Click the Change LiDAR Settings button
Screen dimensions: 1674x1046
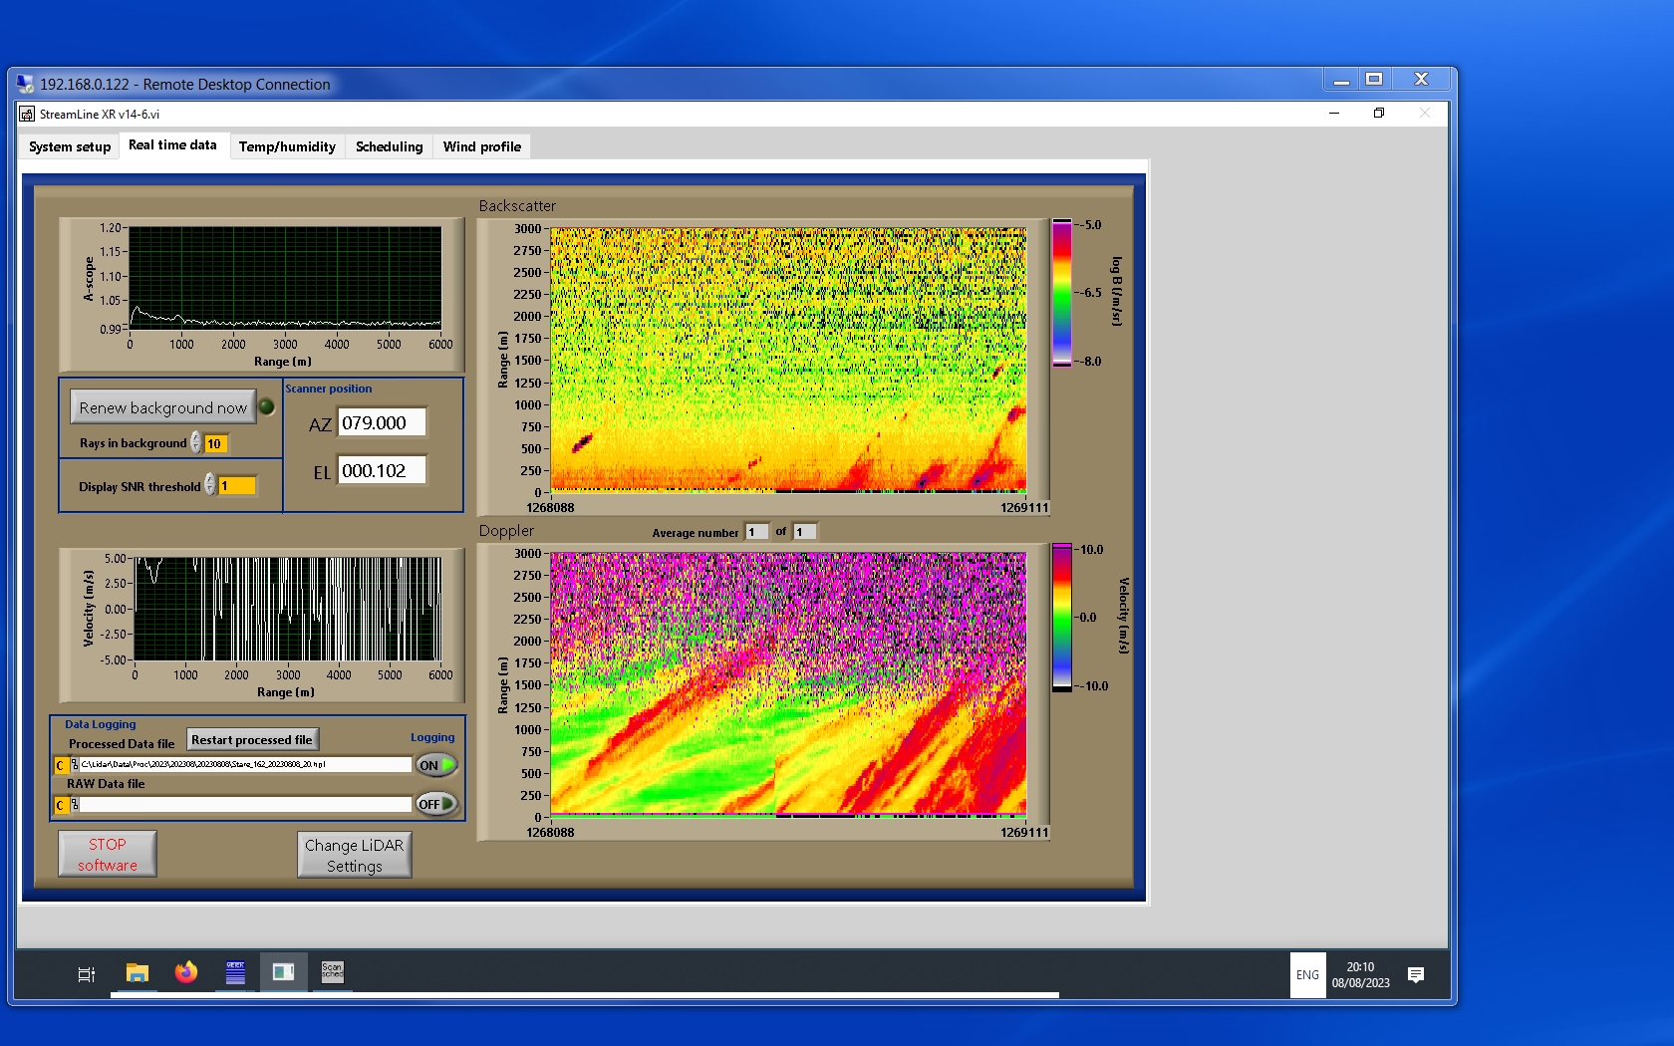[x=354, y=855]
